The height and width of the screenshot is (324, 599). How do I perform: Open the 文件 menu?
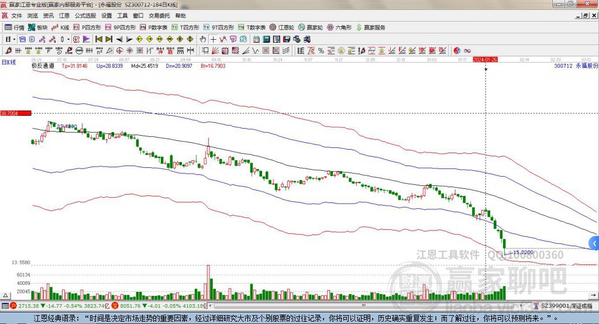(x=16, y=16)
